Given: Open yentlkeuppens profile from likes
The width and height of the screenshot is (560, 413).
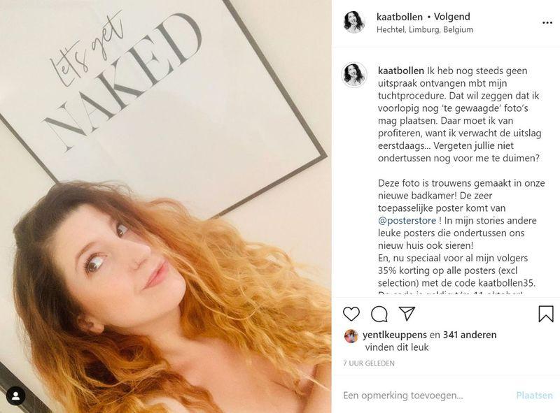Looking at the screenshot, I should pyautogui.click(x=395, y=335).
